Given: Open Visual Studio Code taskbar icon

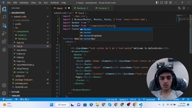Looking at the screenshot, I should point(141,105).
